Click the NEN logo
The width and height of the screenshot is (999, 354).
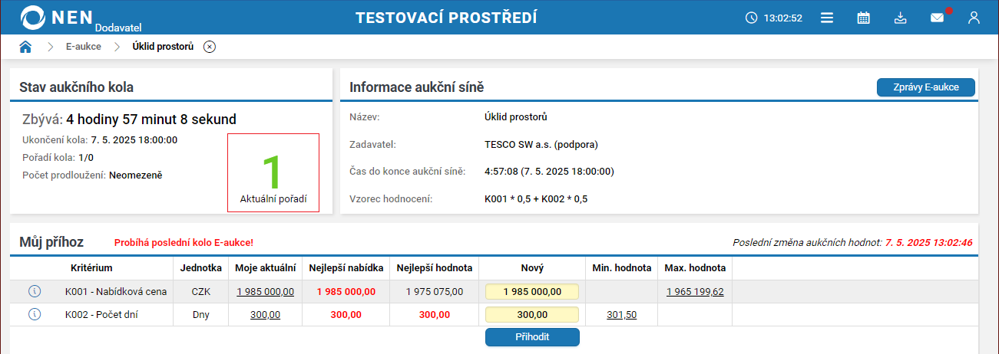click(58, 18)
